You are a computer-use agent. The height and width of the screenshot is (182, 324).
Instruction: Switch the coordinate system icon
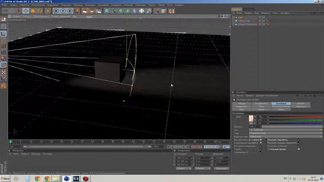(x=77, y=11)
